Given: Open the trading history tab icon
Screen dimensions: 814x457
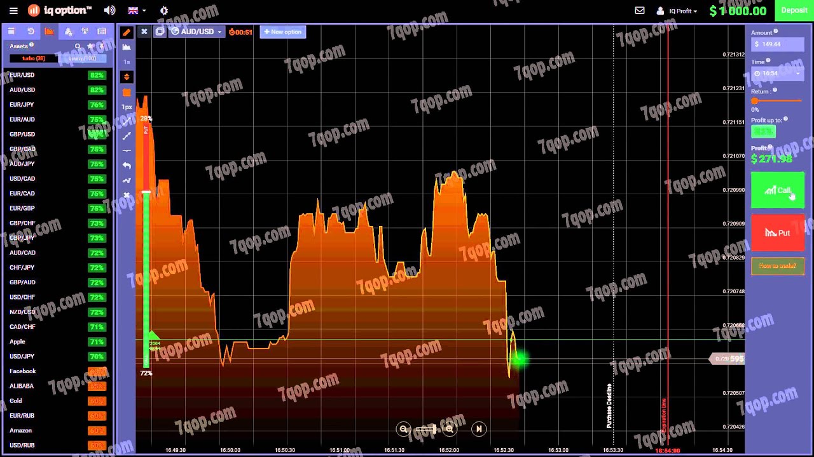Looking at the screenshot, I should [31, 31].
